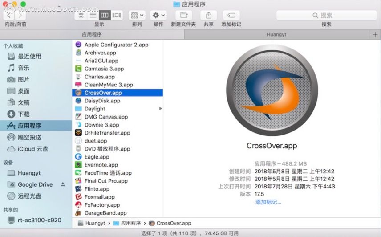This screenshot has height=237, width=381.
Task: Select the Flinto.app icon
Action: [78, 189]
